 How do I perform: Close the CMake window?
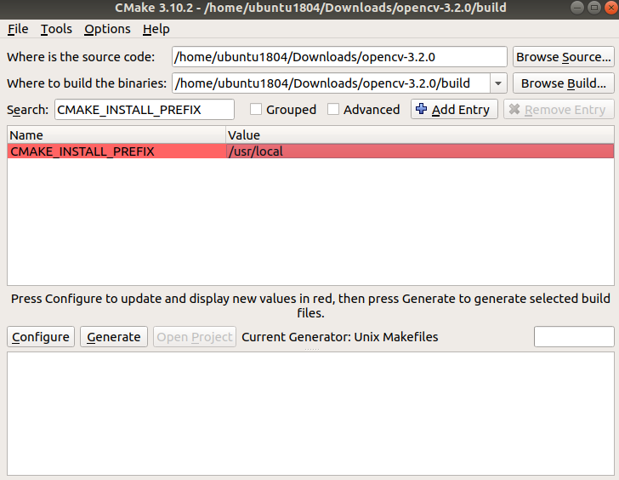point(611,8)
